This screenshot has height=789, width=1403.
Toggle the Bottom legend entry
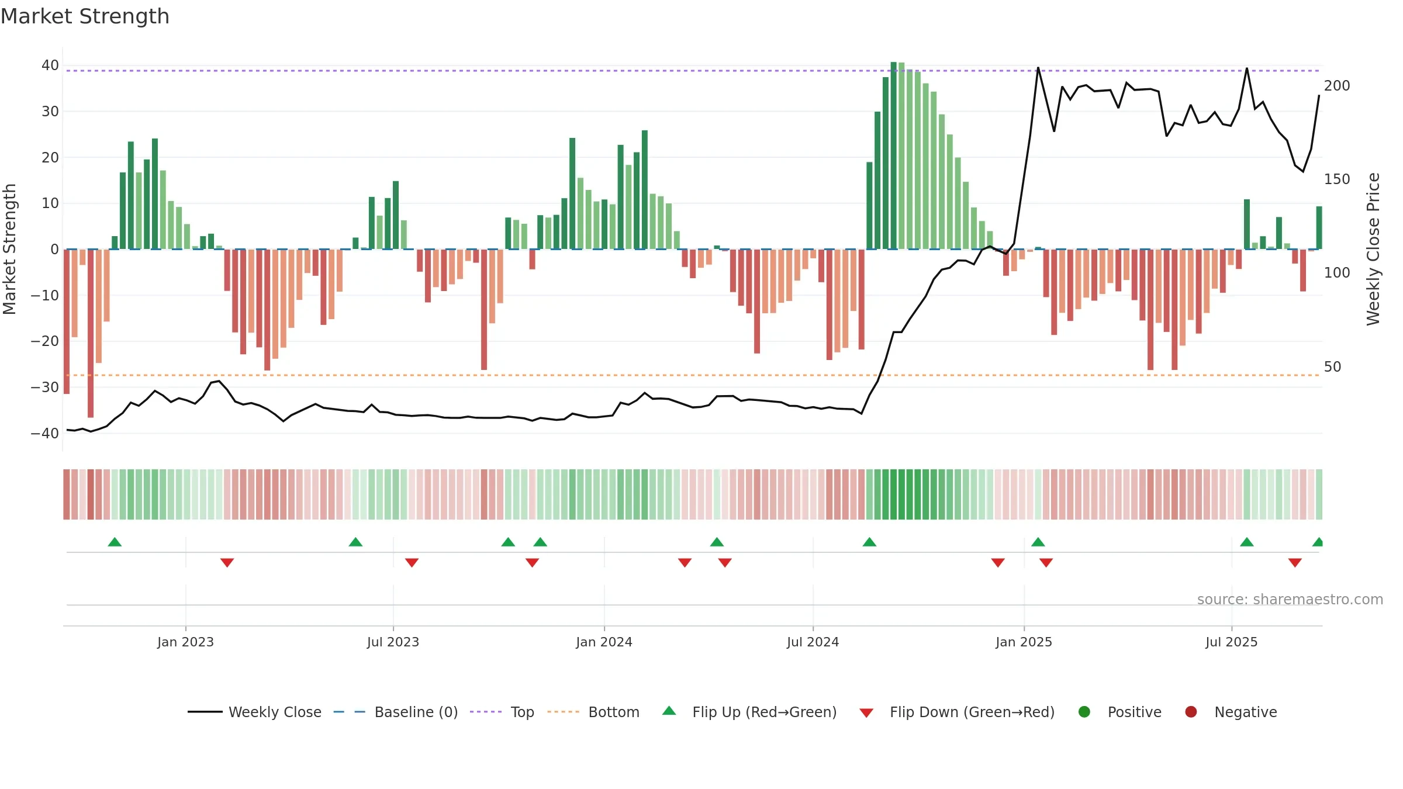pos(593,712)
